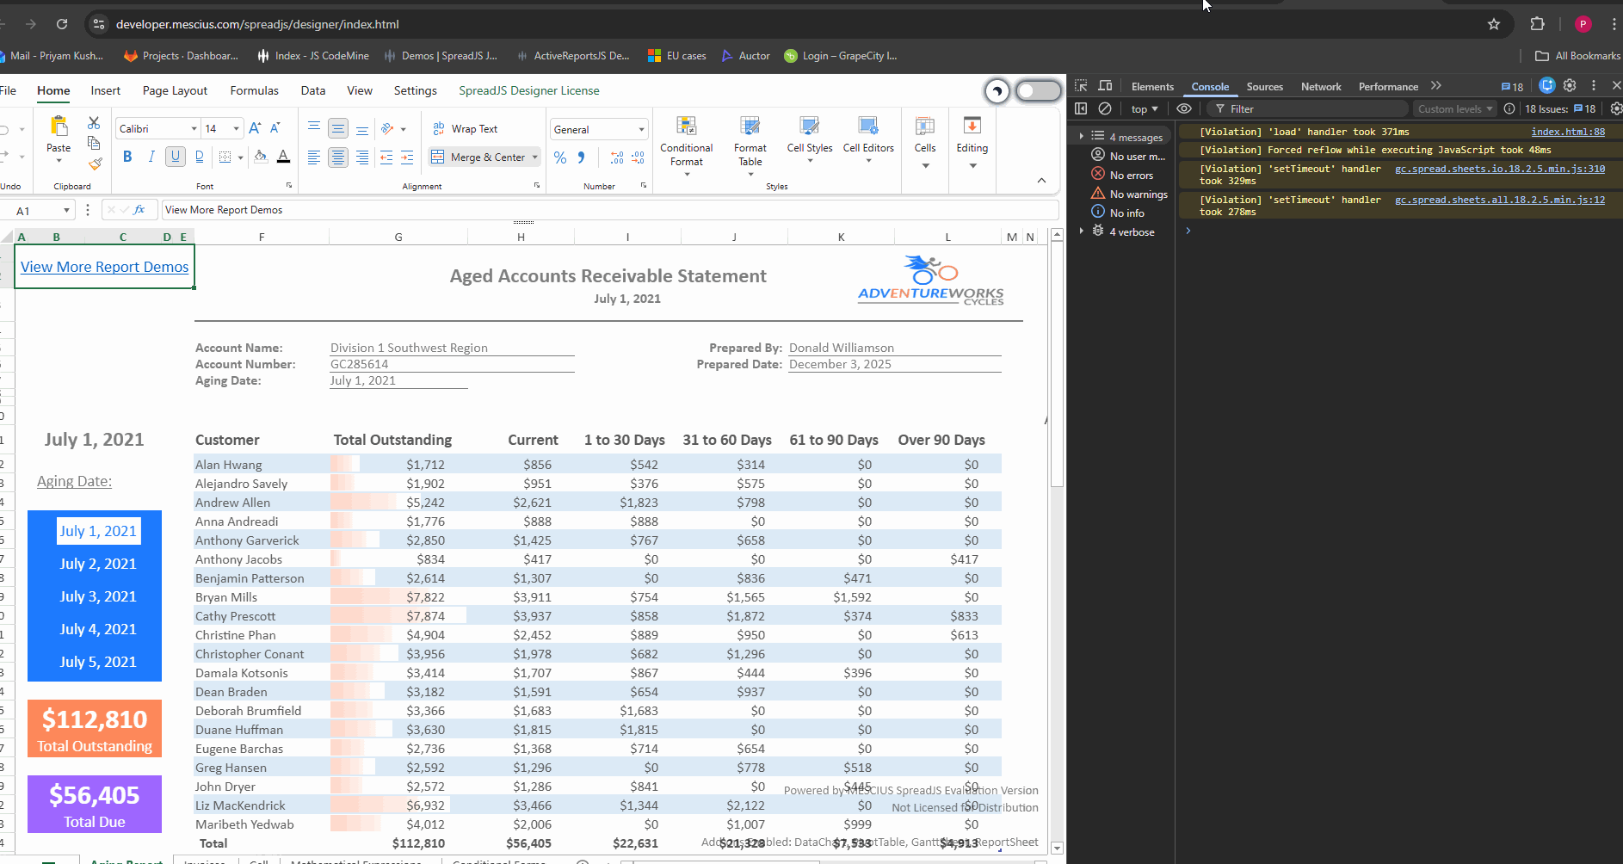Toggle the switch at ribbon top right
The width and height of the screenshot is (1623, 864).
tap(1038, 90)
